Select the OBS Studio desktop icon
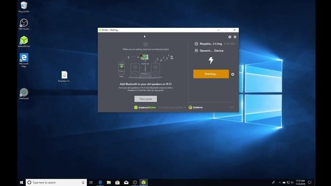Image resolution: width=331 pixels, height=186 pixels. point(24,24)
